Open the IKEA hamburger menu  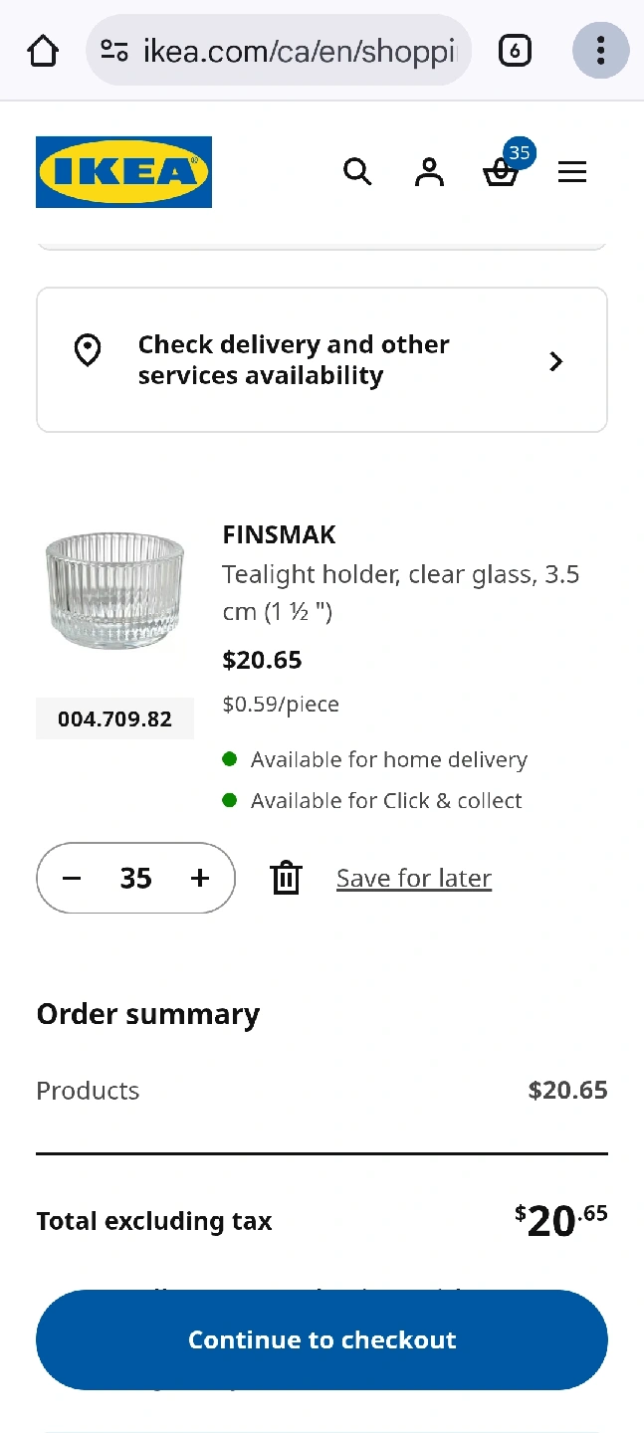(572, 172)
